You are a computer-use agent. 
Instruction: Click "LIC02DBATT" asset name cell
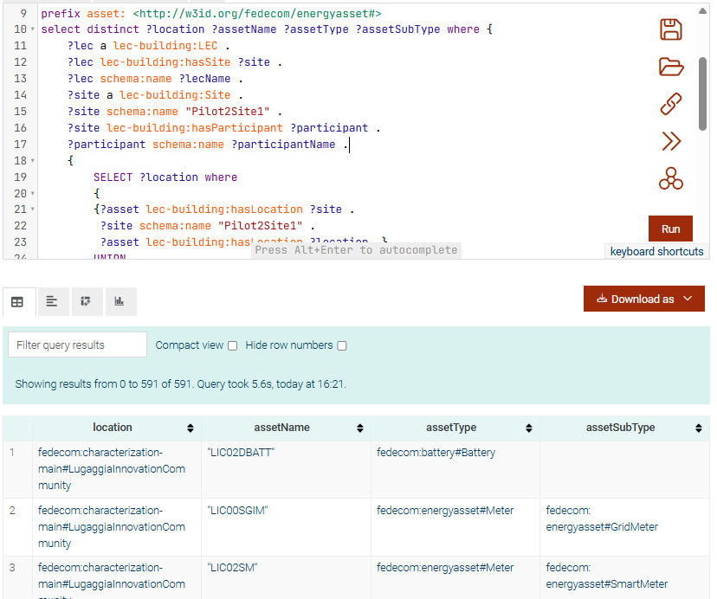241,453
